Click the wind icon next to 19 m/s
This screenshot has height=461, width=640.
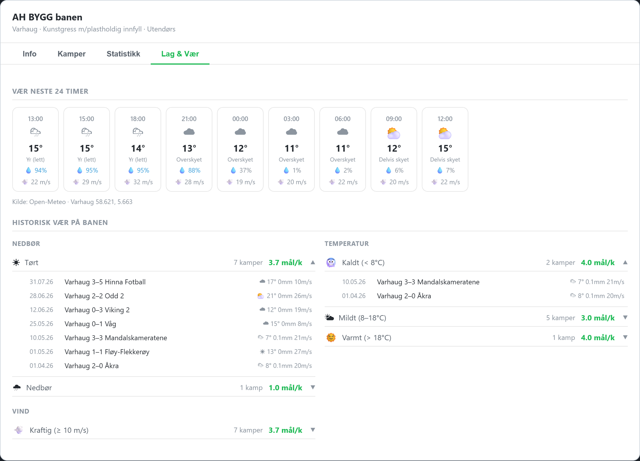[230, 182]
